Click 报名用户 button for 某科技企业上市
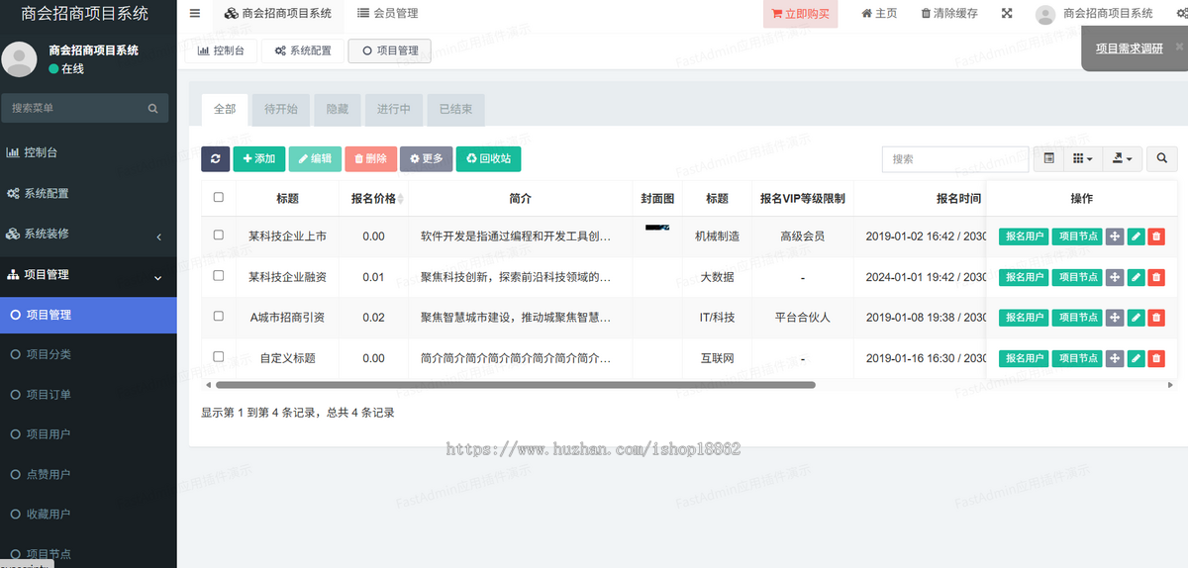The width and height of the screenshot is (1188, 568). tap(1024, 237)
